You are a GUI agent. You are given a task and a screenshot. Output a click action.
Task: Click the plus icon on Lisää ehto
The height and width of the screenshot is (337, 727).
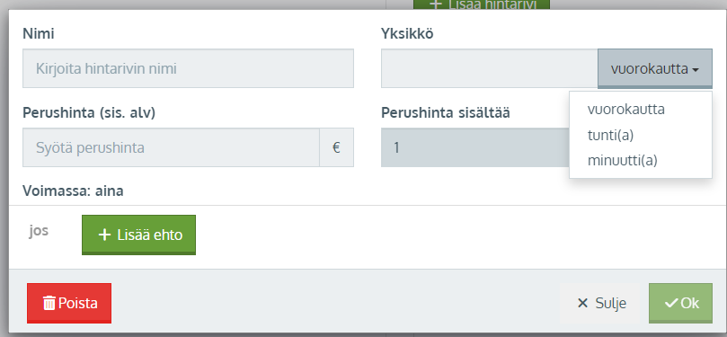[x=105, y=235]
